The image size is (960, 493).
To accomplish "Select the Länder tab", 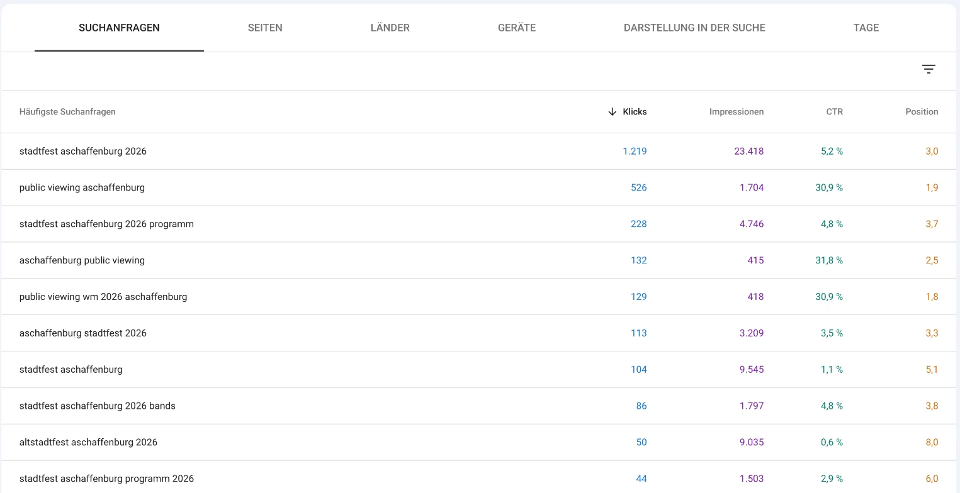I will [x=390, y=28].
